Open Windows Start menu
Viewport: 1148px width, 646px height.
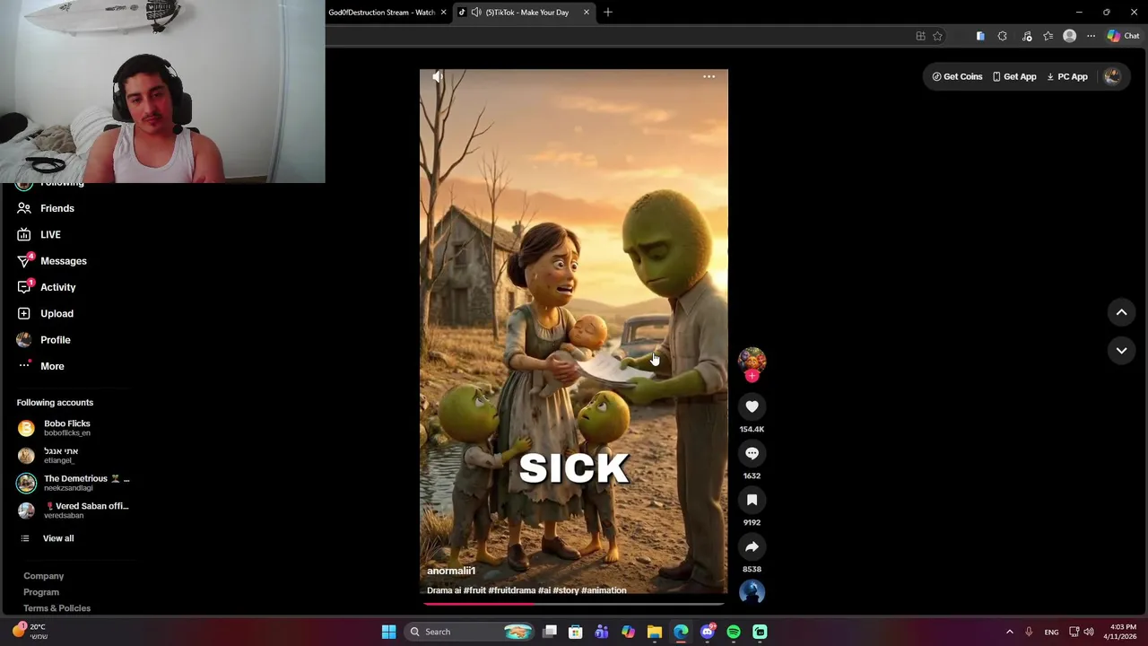[388, 632]
